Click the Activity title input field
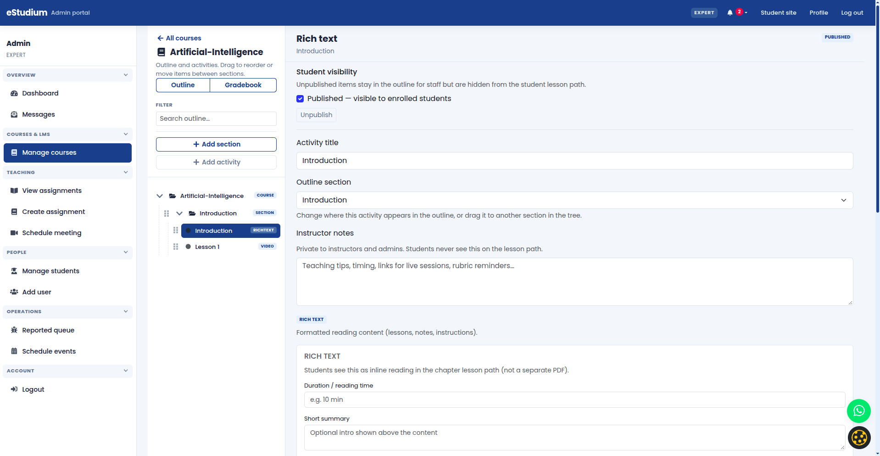The image size is (880, 456). (x=574, y=161)
